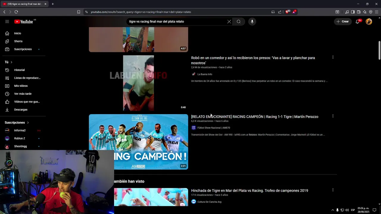Open the account avatar menu
Viewport: 381px width, 214px height.
pyautogui.click(x=369, y=21)
